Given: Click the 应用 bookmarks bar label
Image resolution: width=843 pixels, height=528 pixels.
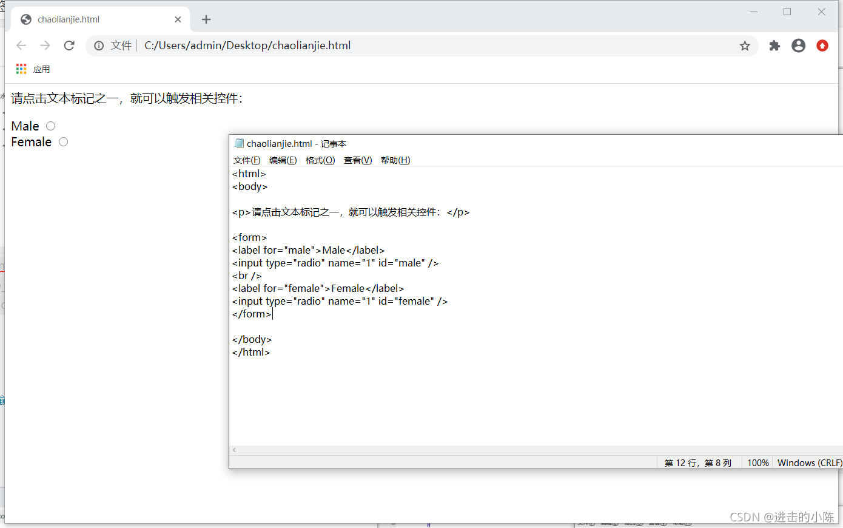Looking at the screenshot, I should tap(41, 69).
